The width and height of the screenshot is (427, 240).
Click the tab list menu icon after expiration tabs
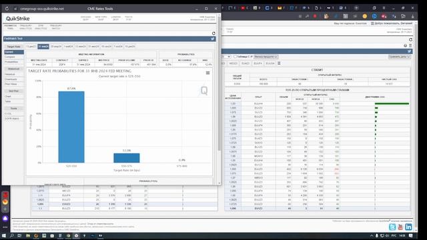coord(279,63)
